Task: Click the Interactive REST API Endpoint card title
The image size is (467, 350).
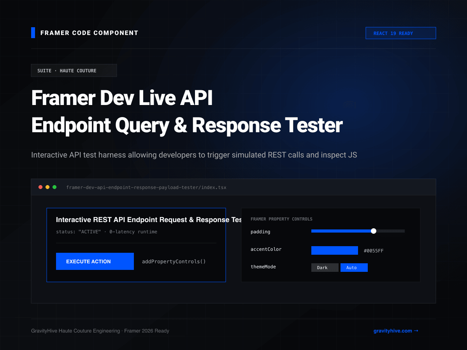Action: 149,220
